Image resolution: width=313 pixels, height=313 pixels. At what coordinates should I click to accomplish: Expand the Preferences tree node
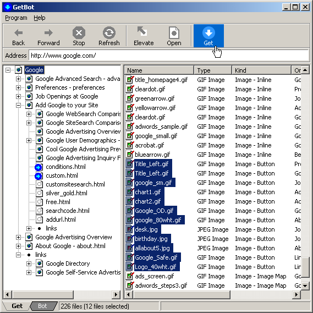pos(18,87)
